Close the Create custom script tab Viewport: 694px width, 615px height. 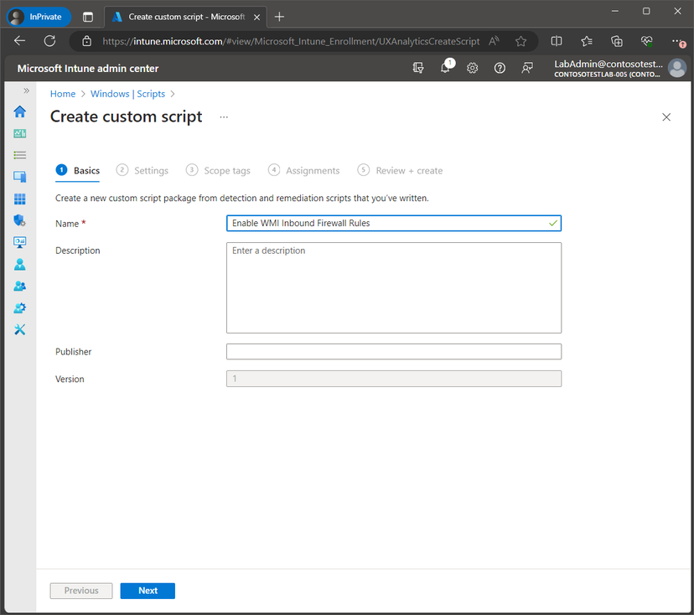256,17
